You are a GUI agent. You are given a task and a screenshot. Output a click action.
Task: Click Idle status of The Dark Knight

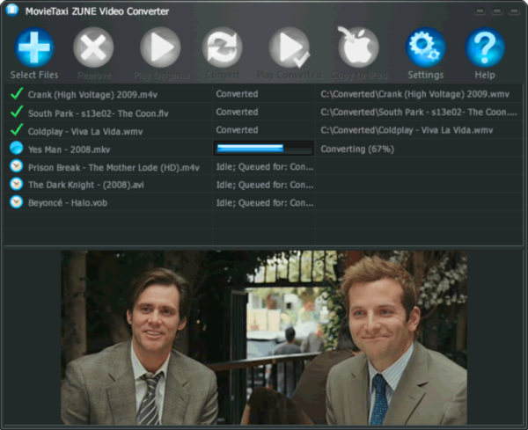[x=264, y=185]
